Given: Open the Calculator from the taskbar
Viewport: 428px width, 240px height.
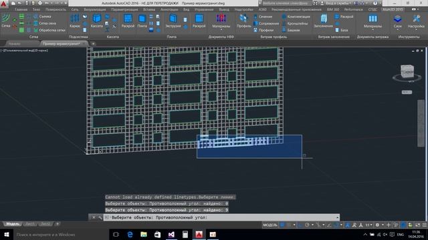Looking at the screenshot, I should point(185,234).
